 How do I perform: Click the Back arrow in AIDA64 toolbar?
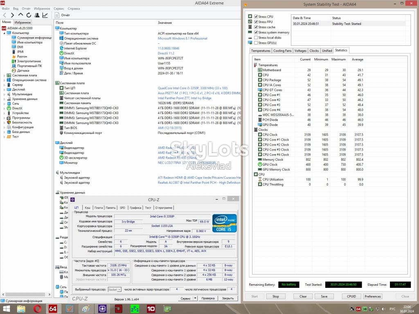(x=5, y=15)
